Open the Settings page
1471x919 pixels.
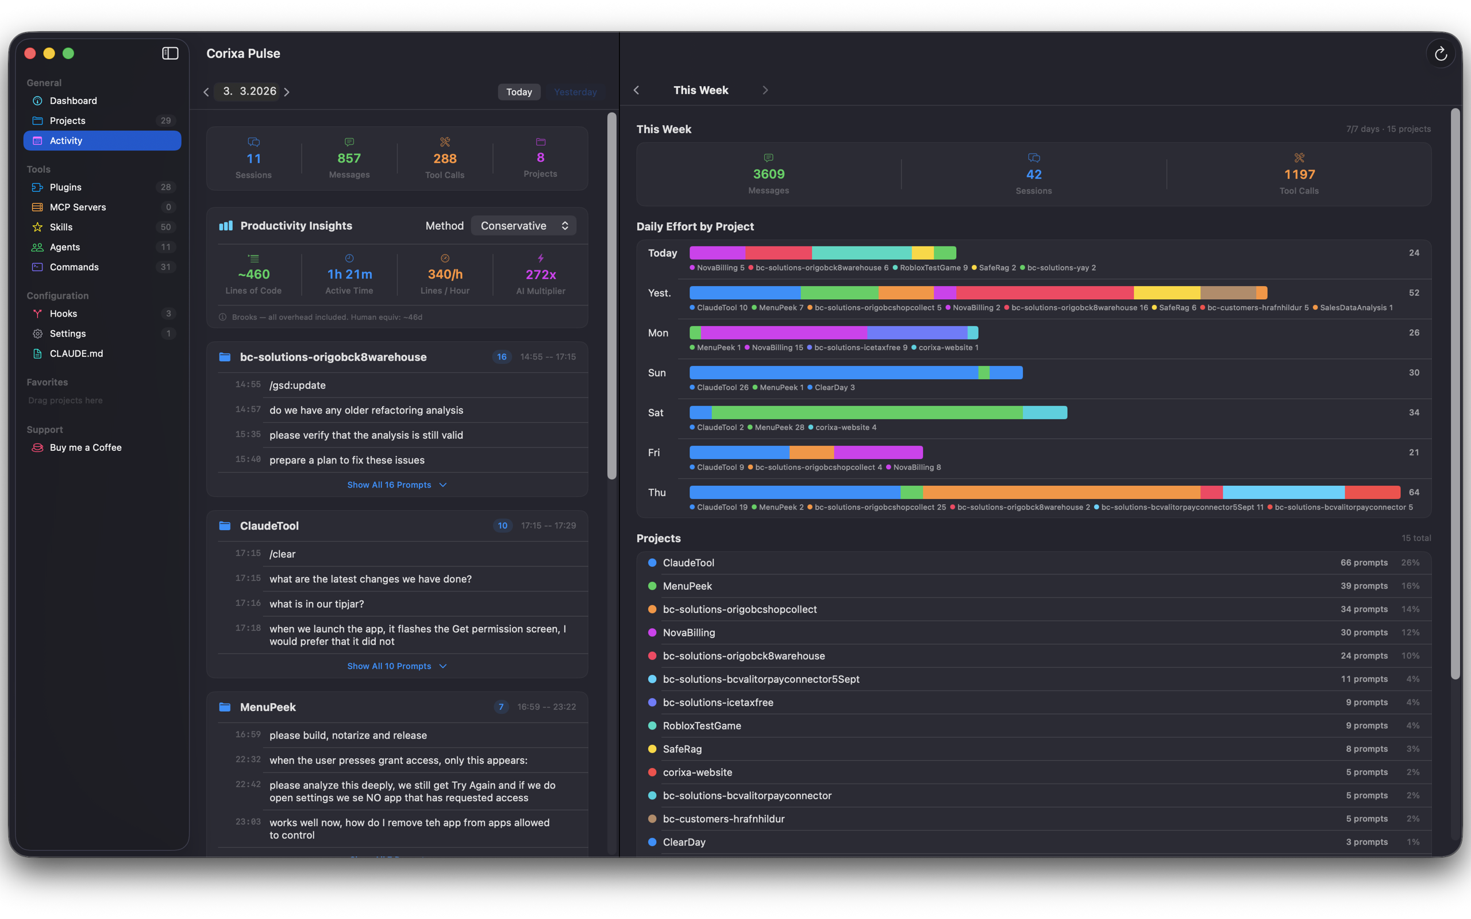tap(66, 333)
